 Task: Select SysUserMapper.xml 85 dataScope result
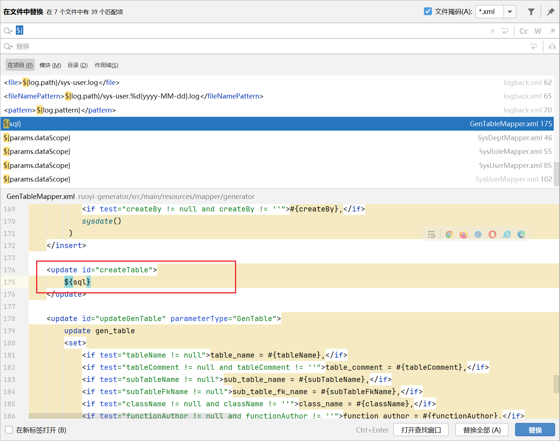277,165
